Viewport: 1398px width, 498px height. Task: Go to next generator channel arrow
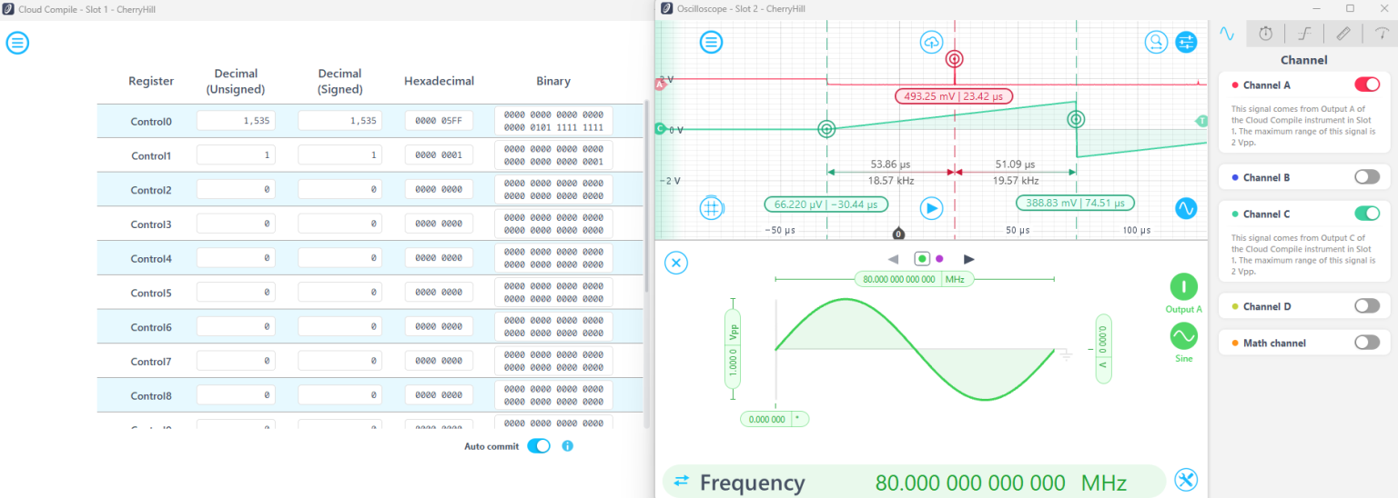[x=969, y=260]
